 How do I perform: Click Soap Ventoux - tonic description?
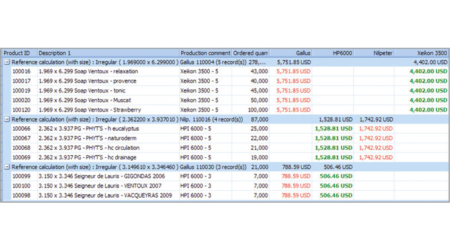point(82,90)
